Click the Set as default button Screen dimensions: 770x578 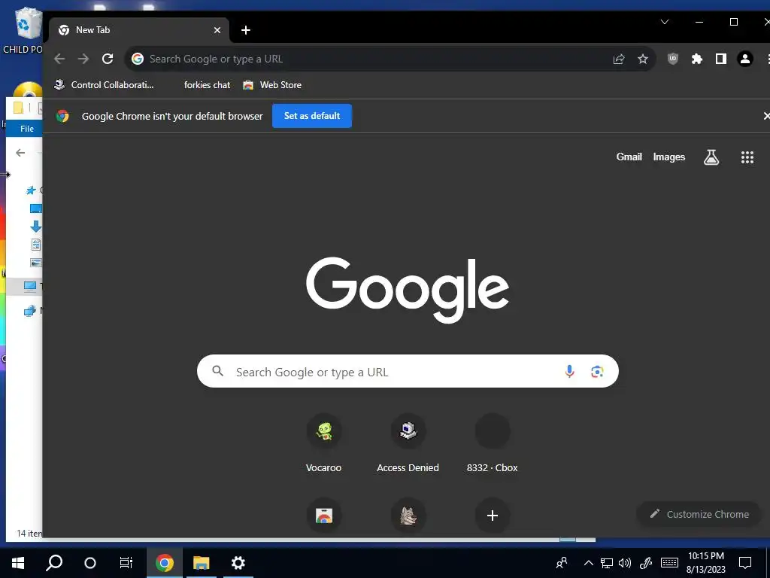point(312,116)
